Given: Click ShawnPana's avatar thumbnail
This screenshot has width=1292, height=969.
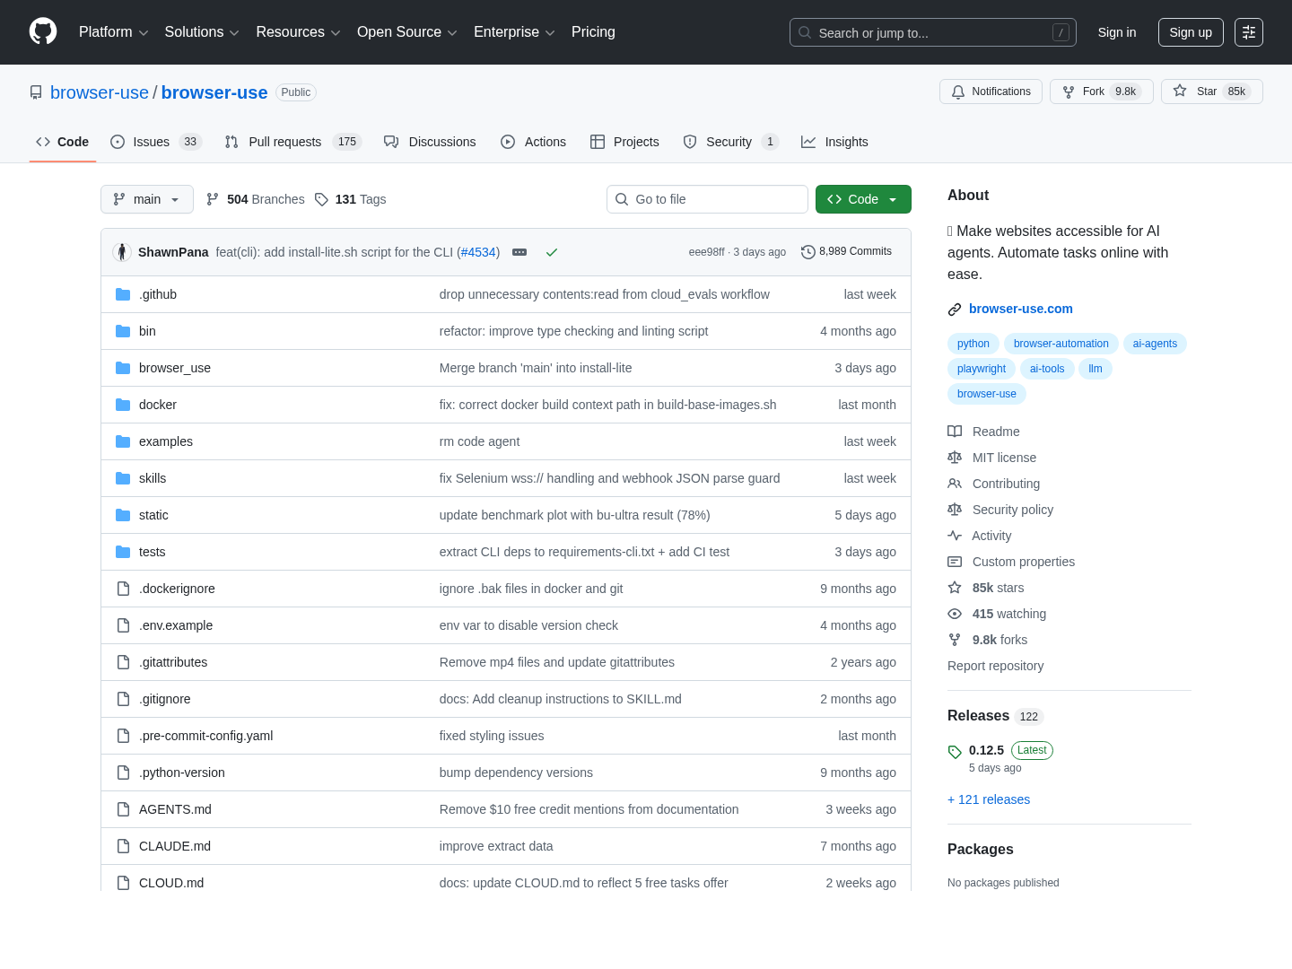Looking at the screenshot, I should coord(122,252).
